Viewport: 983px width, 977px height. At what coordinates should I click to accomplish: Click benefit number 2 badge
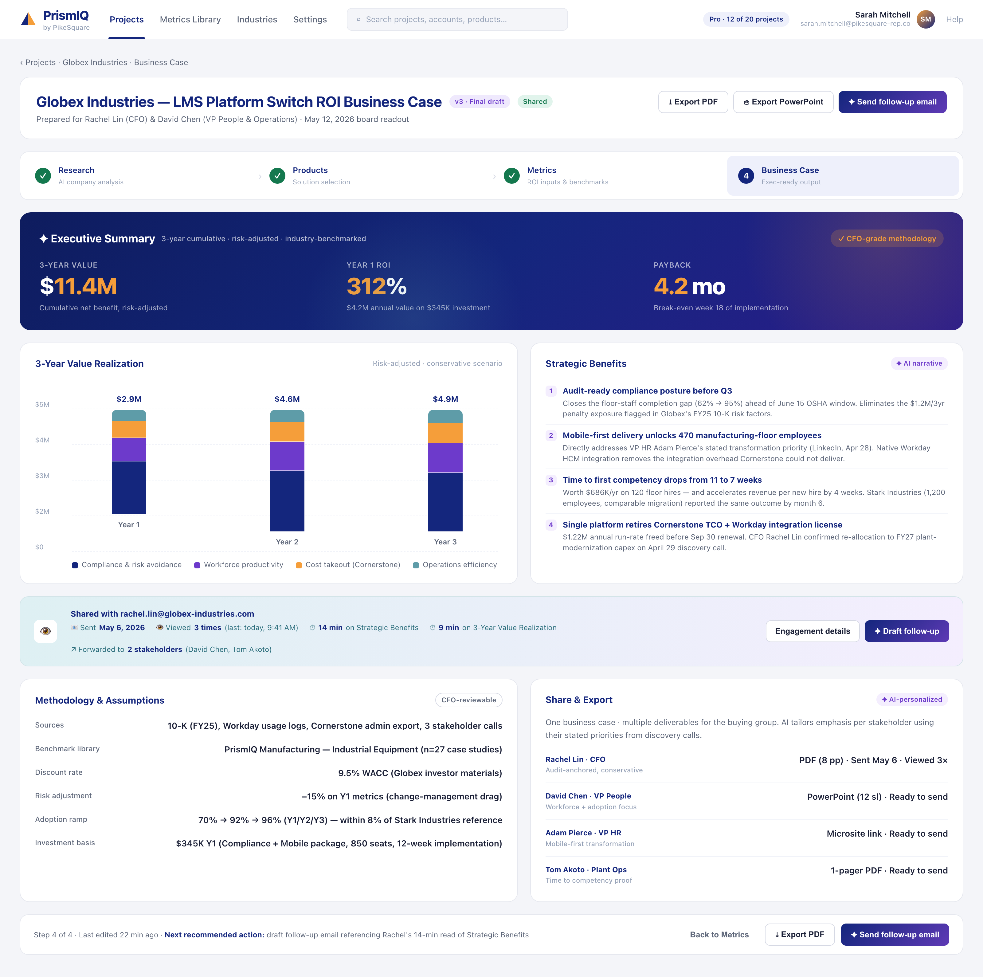click(550, 436)
